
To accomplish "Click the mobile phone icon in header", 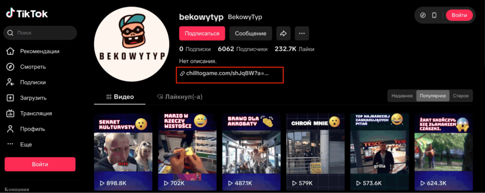I will pyautogui.click(x=434, y=15).
